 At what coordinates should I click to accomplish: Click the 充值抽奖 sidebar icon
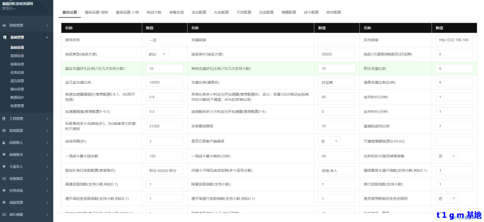click(4, 178)
